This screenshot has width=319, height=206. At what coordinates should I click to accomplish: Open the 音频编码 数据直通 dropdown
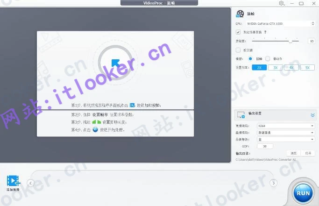point(286,133)
